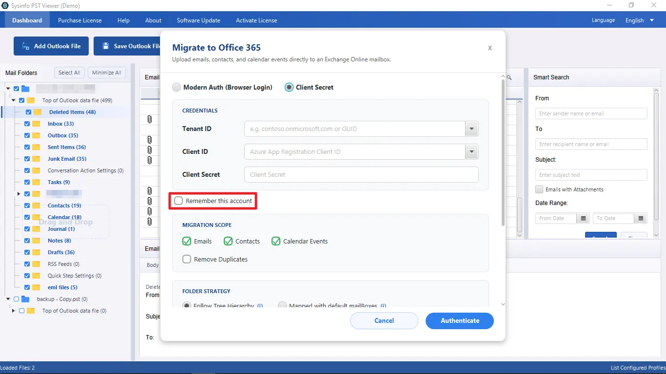Click the migration dialog's vertical scrollbar
666x374 pixels.
point(503,153)
